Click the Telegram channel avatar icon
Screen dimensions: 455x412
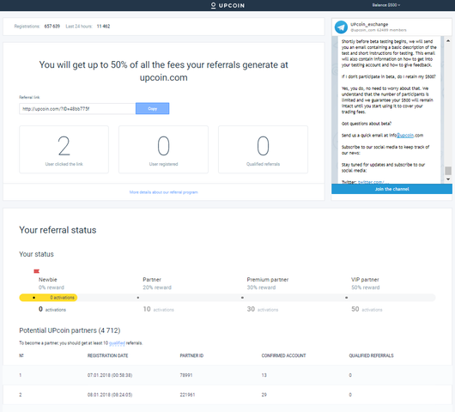coord(341,27)
